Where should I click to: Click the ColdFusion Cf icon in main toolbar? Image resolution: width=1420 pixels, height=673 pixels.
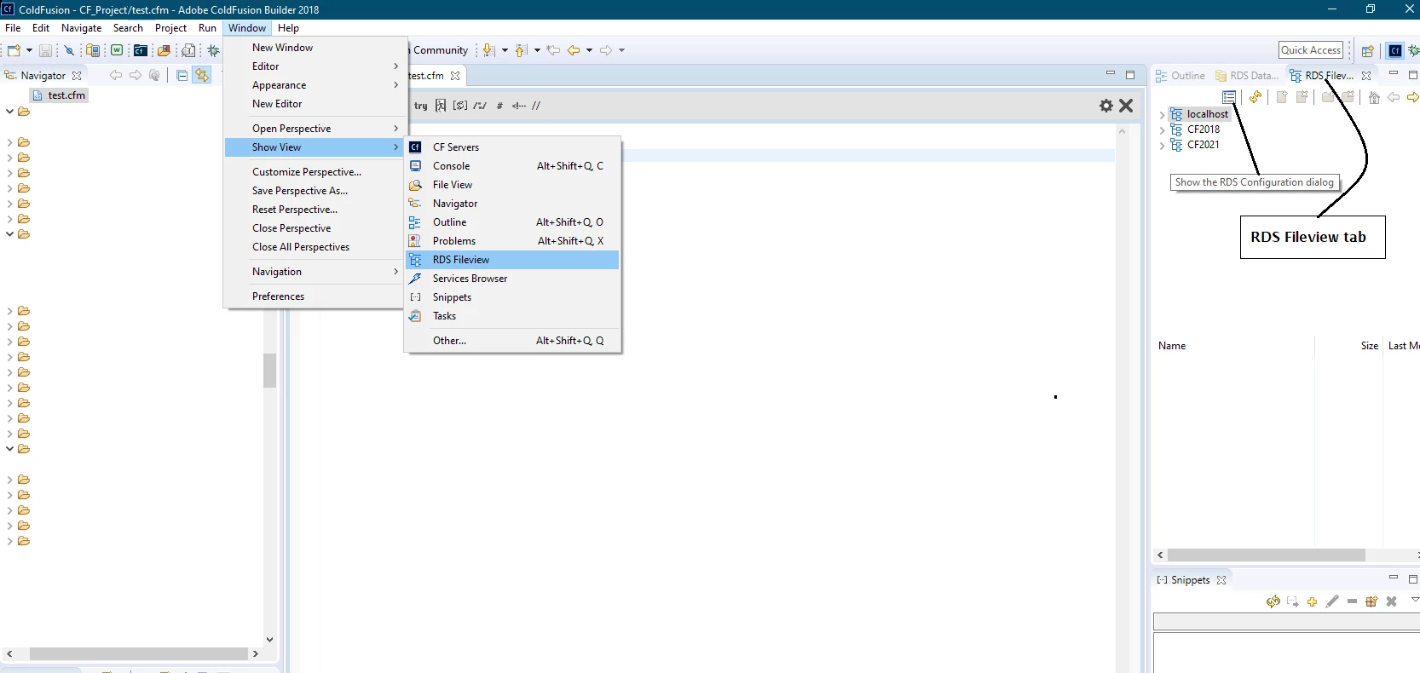pyautogui.click(x=141, y=51)
